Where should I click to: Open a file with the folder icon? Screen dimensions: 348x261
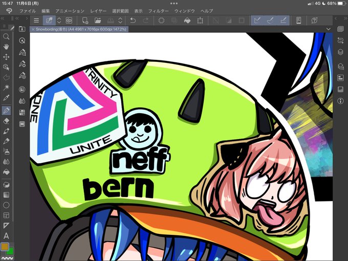pyautogui.click(x=98, y=20)
